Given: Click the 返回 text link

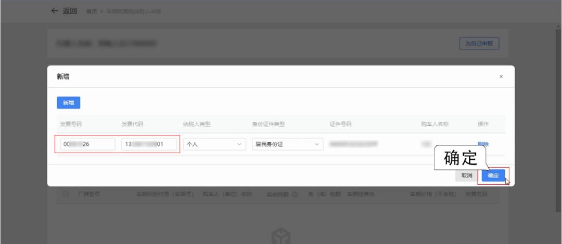Looking at the screenshot, I should 70,11.
